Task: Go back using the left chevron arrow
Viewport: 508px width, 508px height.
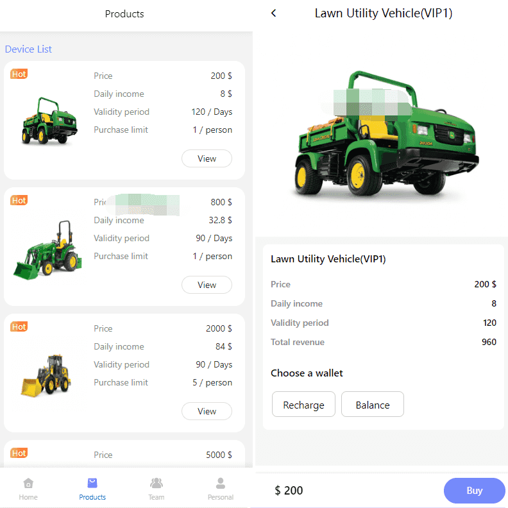Action: tap(274, 13)
